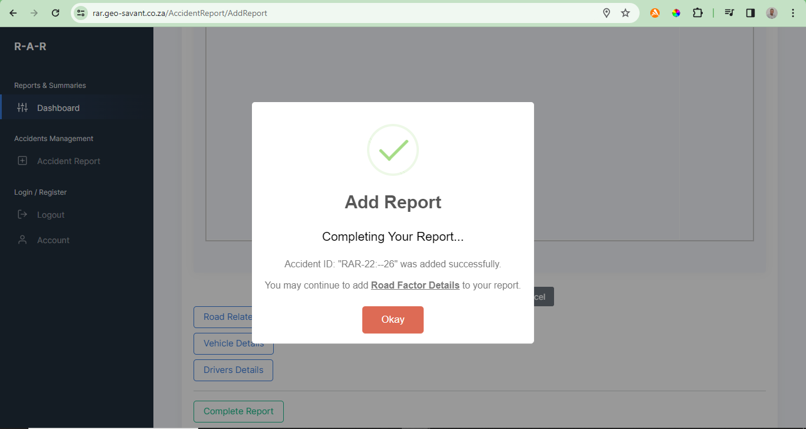
Task: Click the Logout arrow icon
Action: pos(22,214)
